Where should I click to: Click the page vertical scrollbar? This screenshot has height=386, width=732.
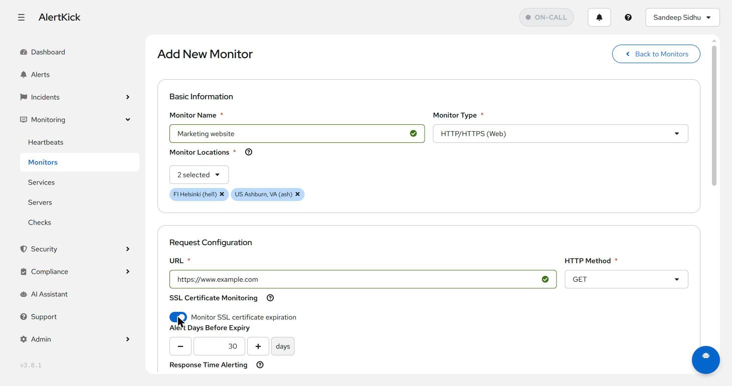coord(714,115)
